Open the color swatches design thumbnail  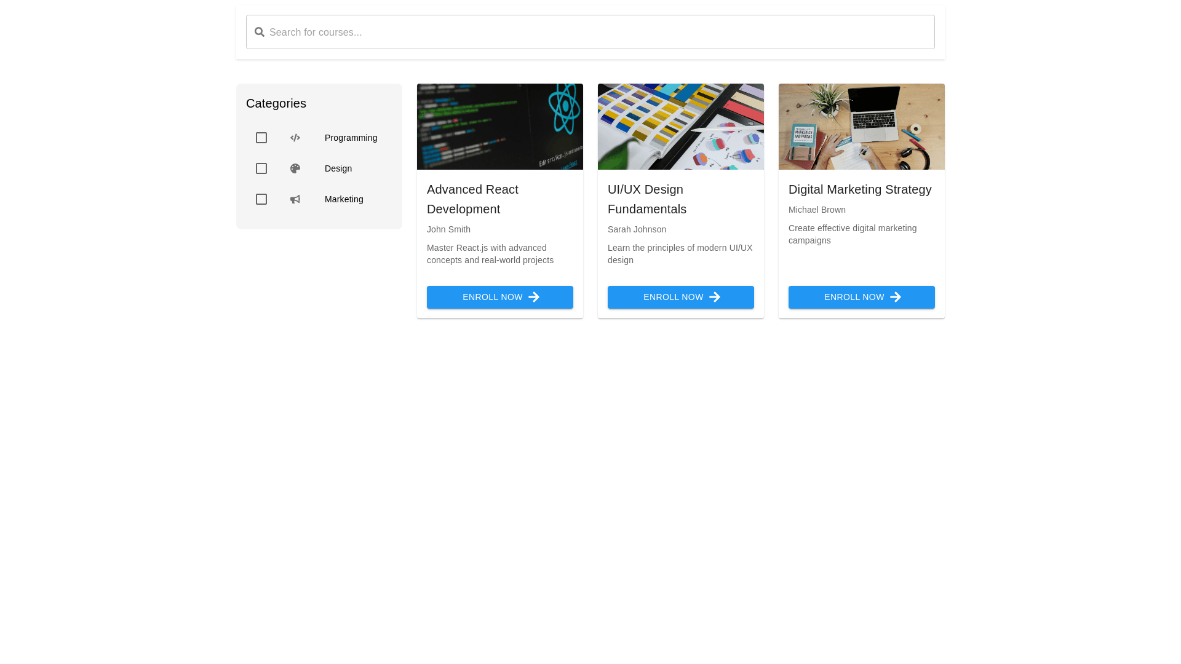tap(681, 127)
